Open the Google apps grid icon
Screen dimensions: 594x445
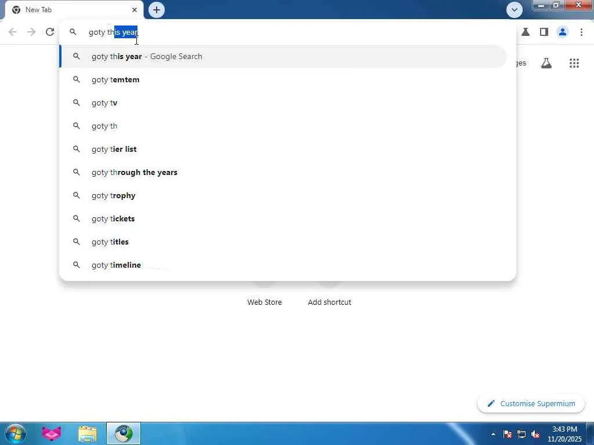[x=574, y=63]
